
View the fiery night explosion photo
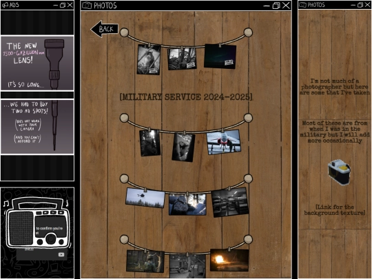coord(229,260)
